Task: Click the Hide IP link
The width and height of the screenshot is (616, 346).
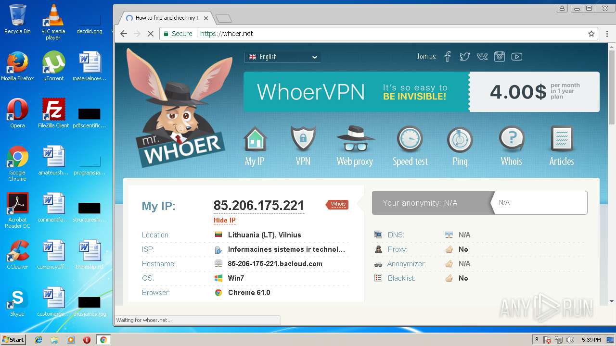Action: [x=225, y=221]
